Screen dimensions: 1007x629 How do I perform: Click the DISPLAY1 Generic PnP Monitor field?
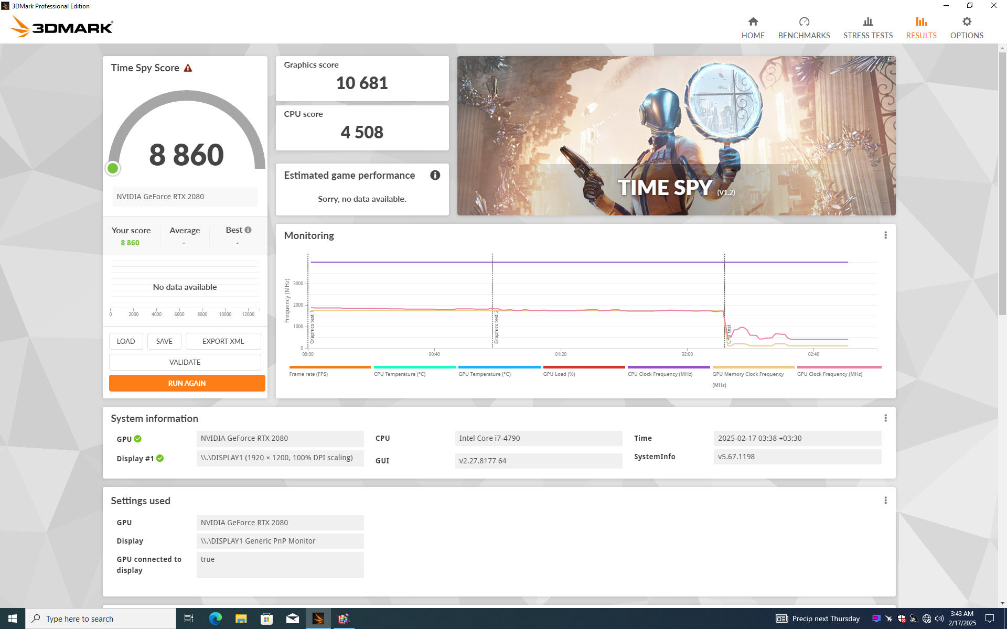280,541
